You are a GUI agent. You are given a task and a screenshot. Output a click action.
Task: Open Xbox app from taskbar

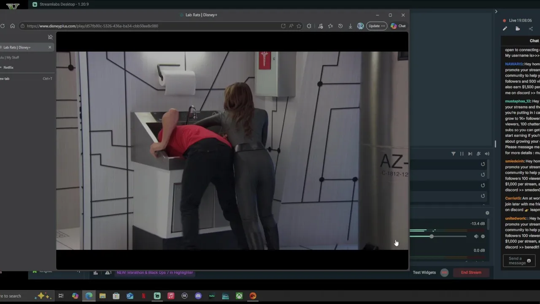pyautogui.click(x=239, y=296)
